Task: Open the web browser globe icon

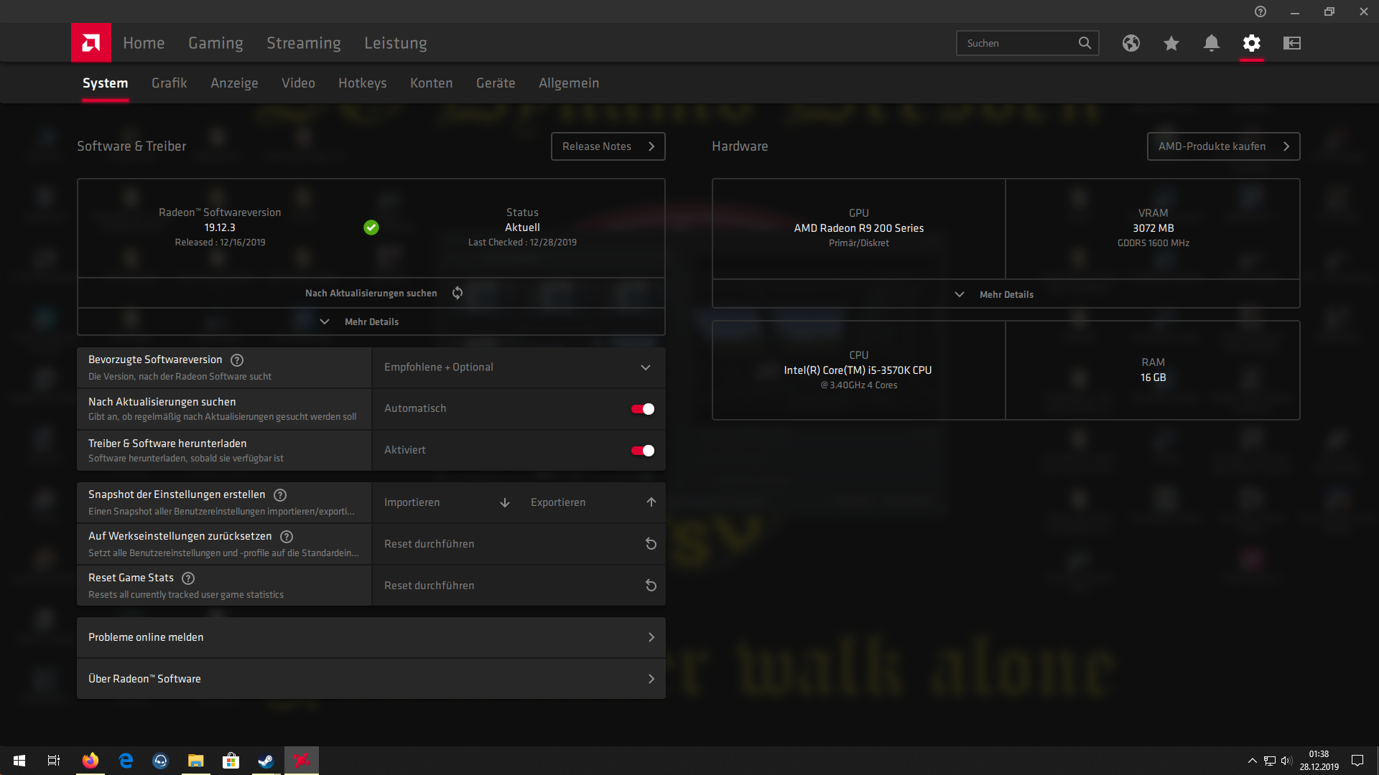Action: (x=1131, y=43)
